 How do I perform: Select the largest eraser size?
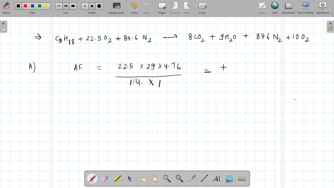click(99, 6)
